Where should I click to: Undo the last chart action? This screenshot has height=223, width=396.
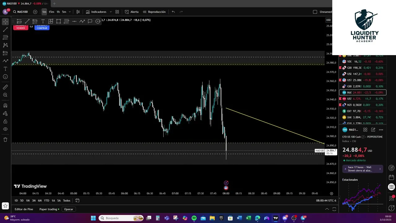[x=173, y=12]
